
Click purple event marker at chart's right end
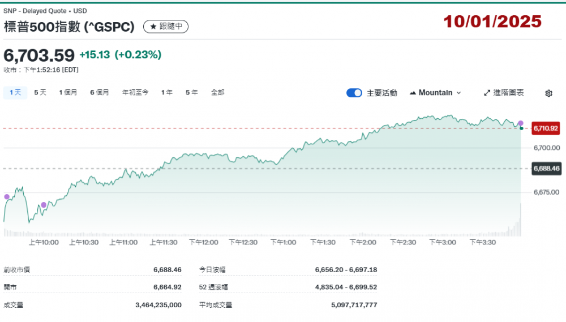point(521,123)
